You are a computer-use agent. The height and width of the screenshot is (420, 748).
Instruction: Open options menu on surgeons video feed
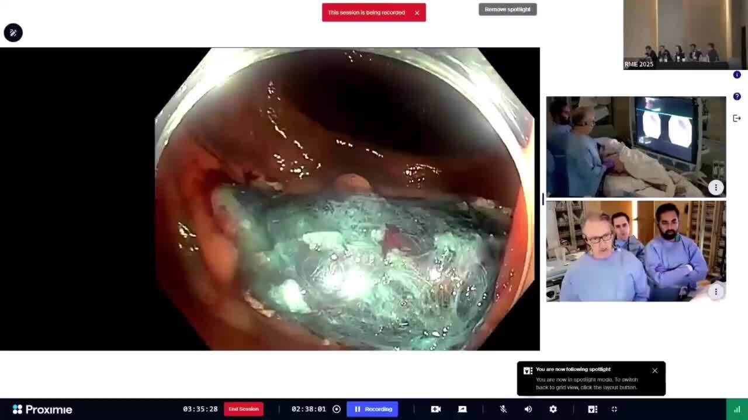click(716, 292)
